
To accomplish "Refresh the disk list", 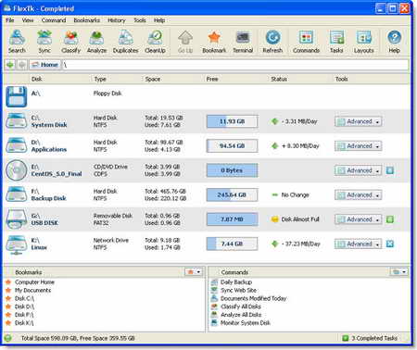I will coord(272,42).
